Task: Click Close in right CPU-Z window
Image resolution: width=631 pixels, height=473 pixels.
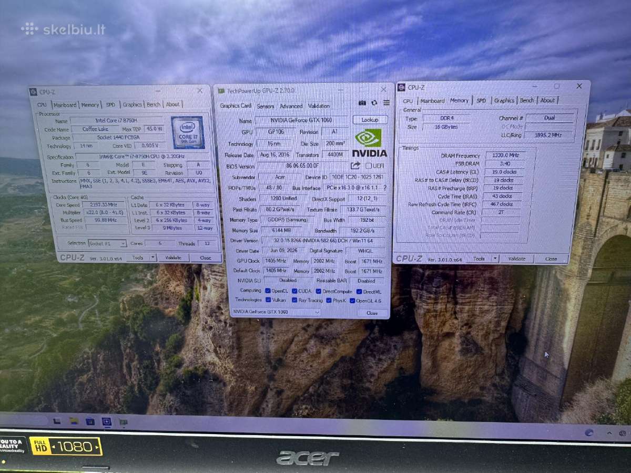Action: tap(551, 259)
